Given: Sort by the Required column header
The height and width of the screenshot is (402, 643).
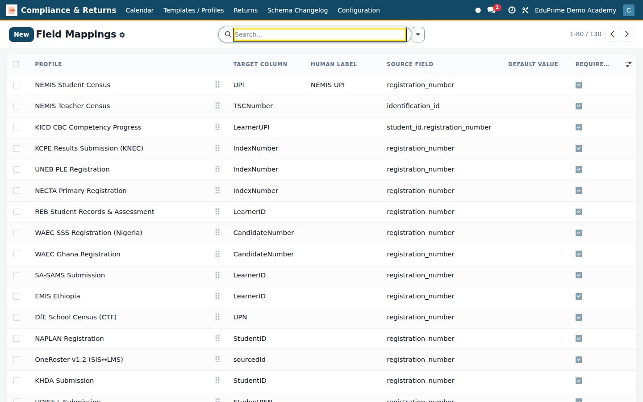Looking at the screenshot, I should click(592, 64).
